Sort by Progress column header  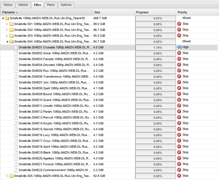pyautogui.click(x=155, y=12)
